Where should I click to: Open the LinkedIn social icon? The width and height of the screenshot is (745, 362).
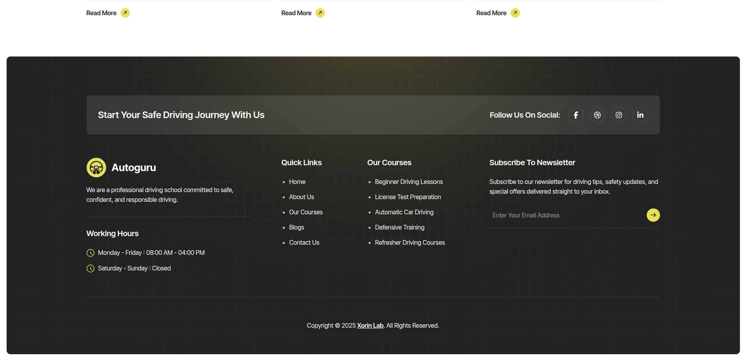pyautogui.click(x=640, y=115)
